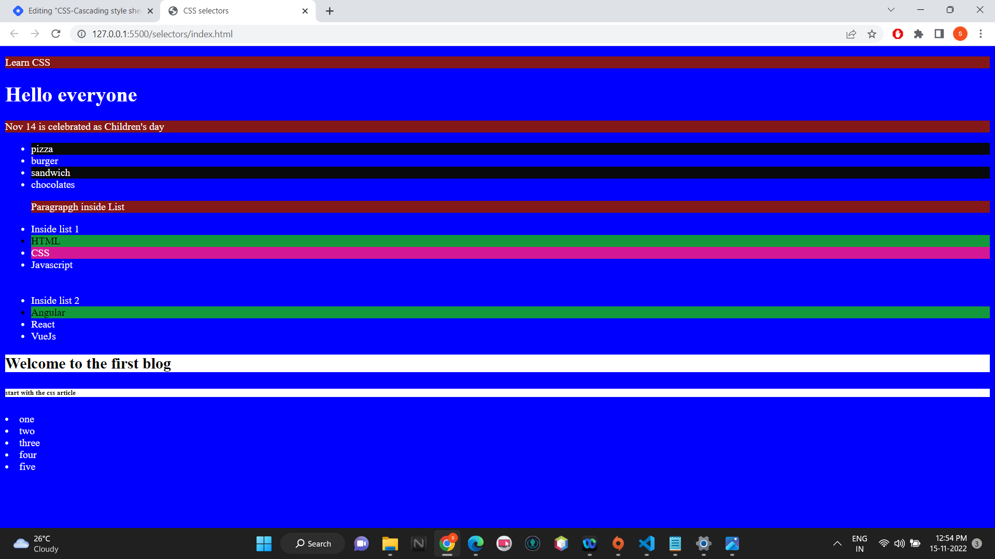This screenshot has height=559, width=995.
Task: Show hidden system tray icons
Action: 837,543
